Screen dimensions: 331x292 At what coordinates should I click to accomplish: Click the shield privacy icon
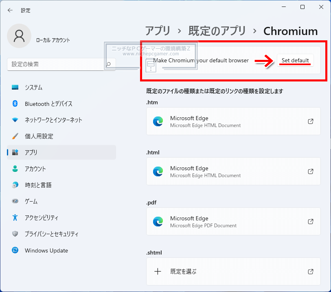pyautogui.click(x=15, y=234)
